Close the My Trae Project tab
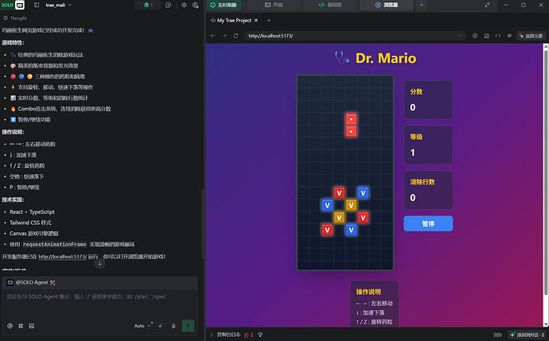The image size is (549, 341). point(256,21)
